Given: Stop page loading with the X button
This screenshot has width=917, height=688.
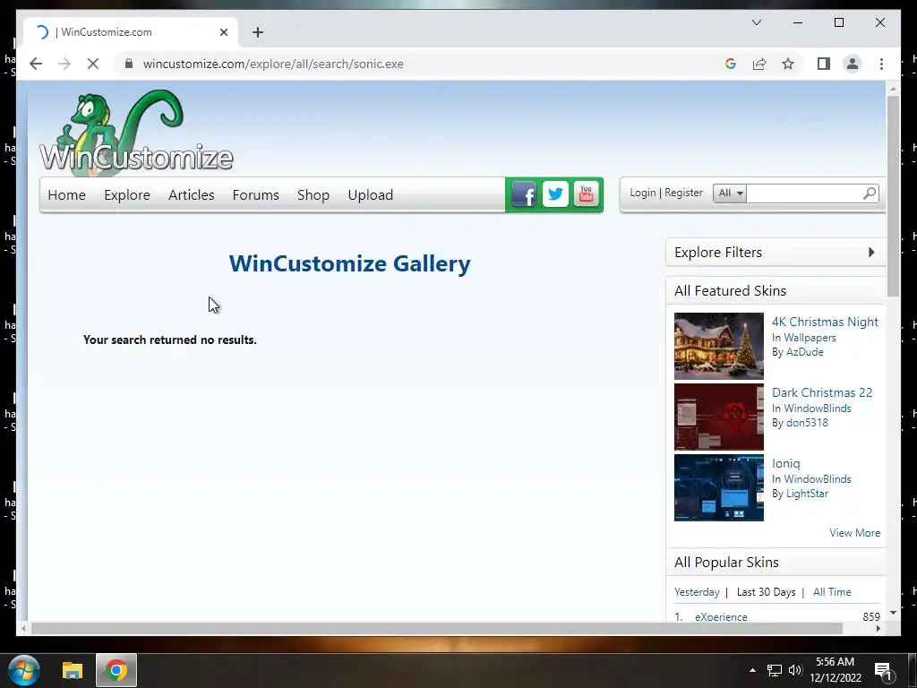Looking at the screenshot, I should coord(93,64).
